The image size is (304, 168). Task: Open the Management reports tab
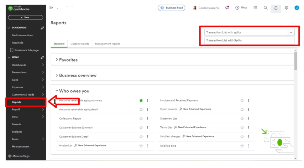pyautogui.click(x=108, y=44)
